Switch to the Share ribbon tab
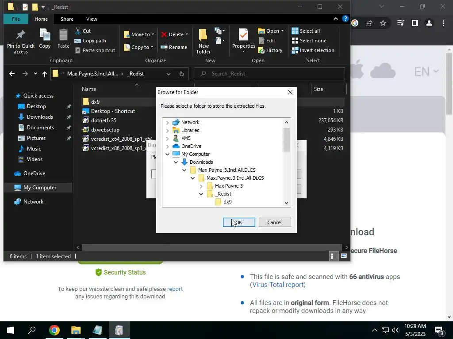453x339 pixels. [x=67, y=19]
